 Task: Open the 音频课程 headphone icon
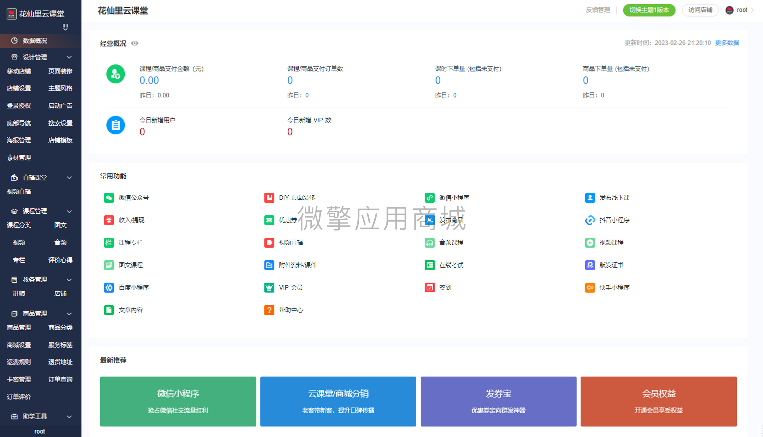tap(430, 243)
